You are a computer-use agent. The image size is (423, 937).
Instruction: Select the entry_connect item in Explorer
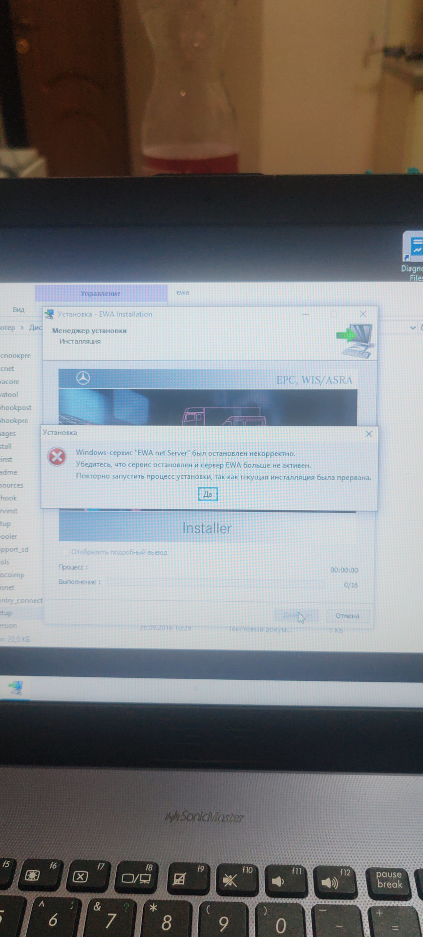(21, 600)
